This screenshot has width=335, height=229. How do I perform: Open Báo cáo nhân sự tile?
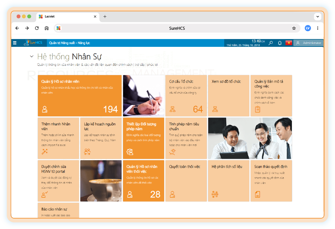click(x=58, y=210)
